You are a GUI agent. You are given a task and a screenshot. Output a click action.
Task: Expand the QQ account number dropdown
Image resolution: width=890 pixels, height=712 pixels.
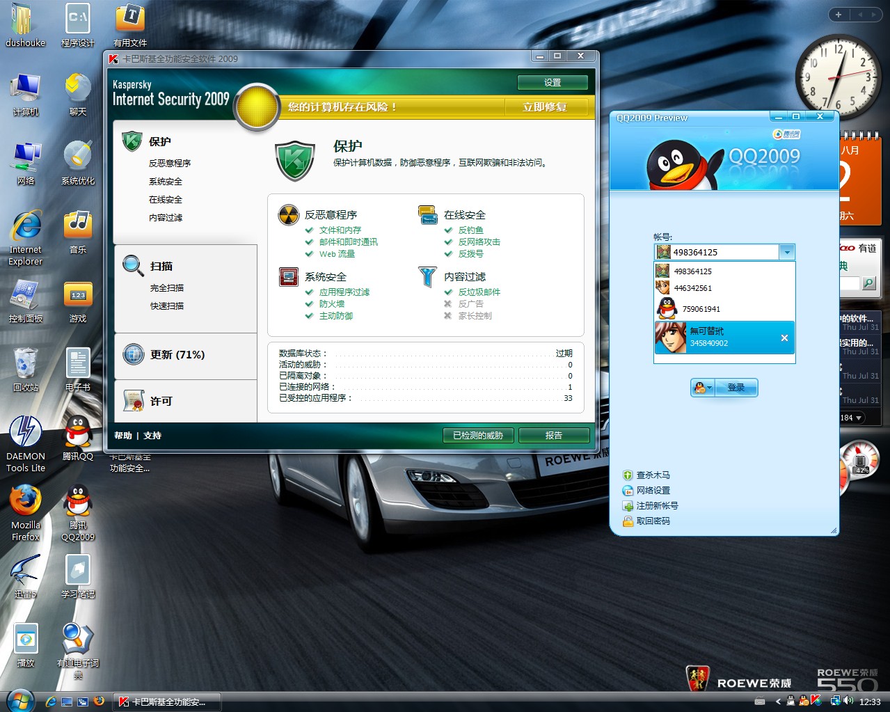[787, 252]
